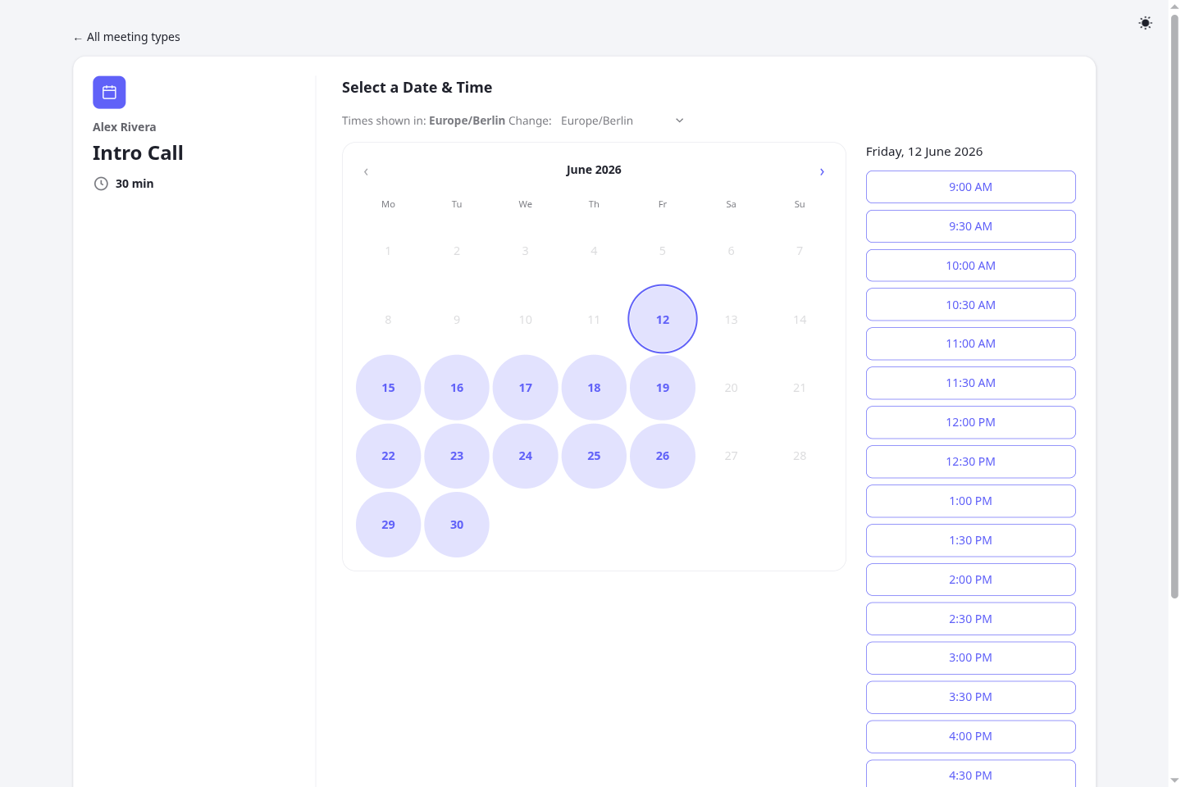Click the purple calendar icon
The height and width of the screenshot is (787, 1181).
coord(109,93)
